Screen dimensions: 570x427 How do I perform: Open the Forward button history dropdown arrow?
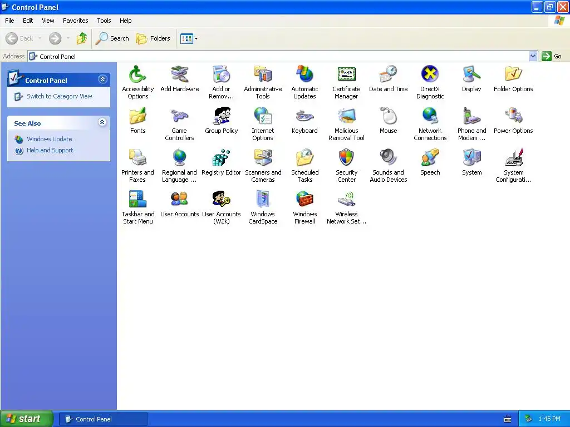[x=68, y=38]
